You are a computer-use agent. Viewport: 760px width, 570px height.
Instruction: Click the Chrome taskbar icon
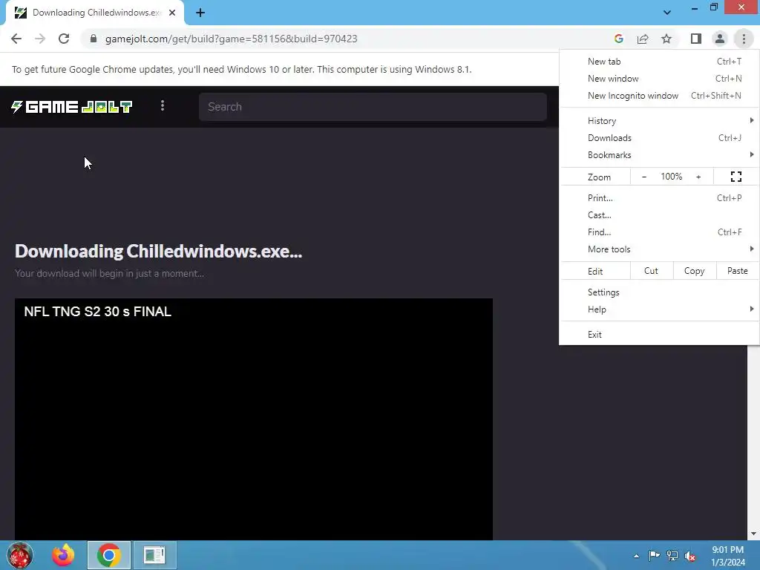[109, 555]
